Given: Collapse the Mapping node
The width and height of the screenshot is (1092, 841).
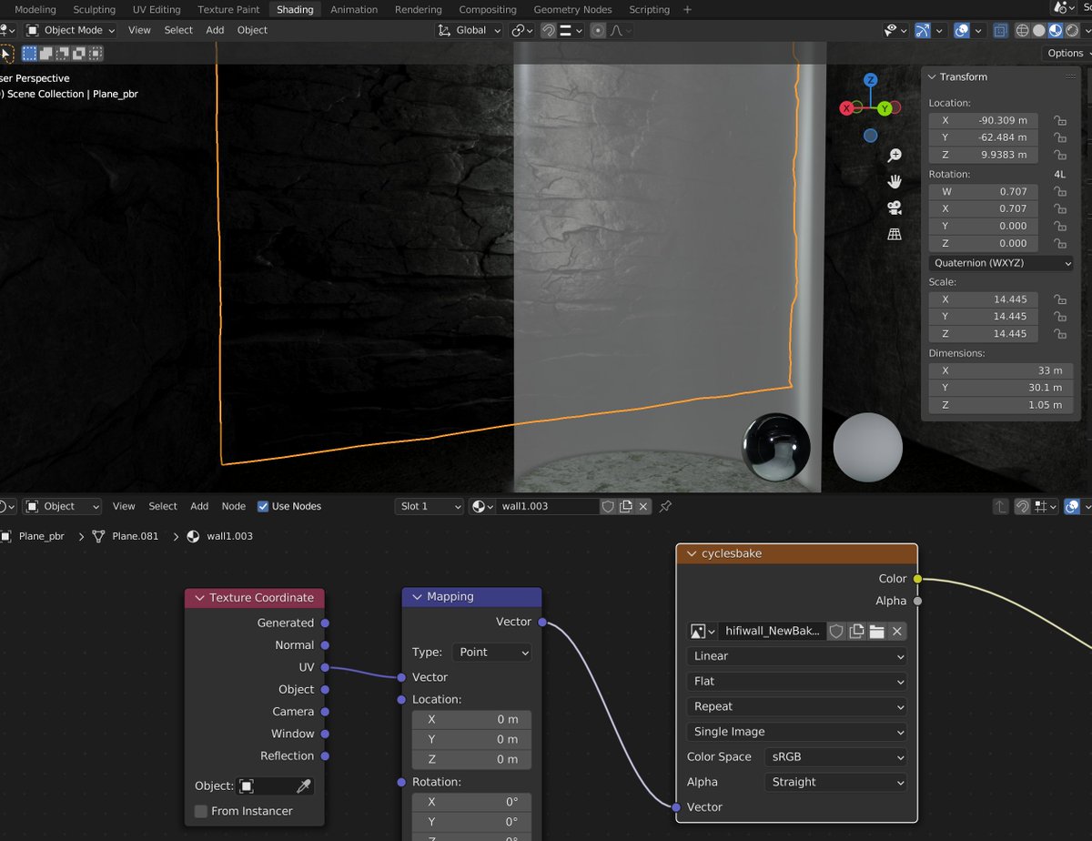Looking at the screenshot, I should (417, 597).
